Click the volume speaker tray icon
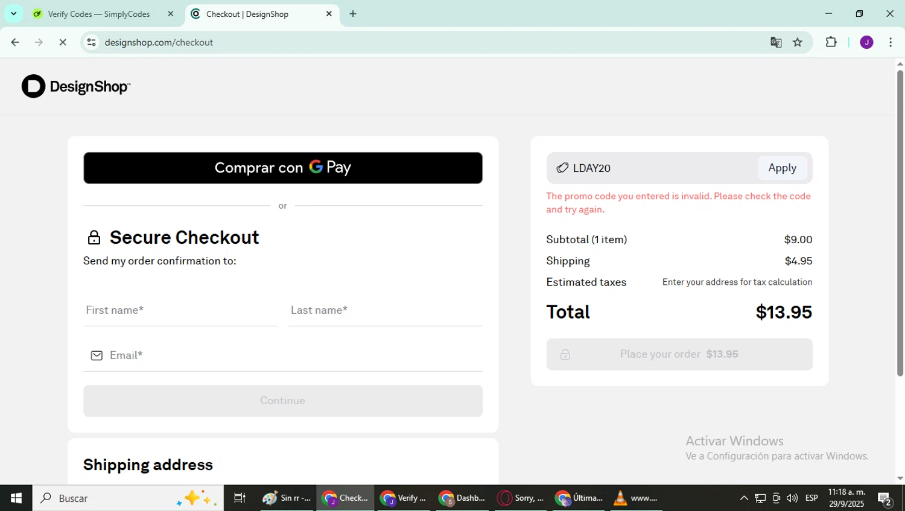Screen dimensions: 905x511 click(x=792, y=498)
